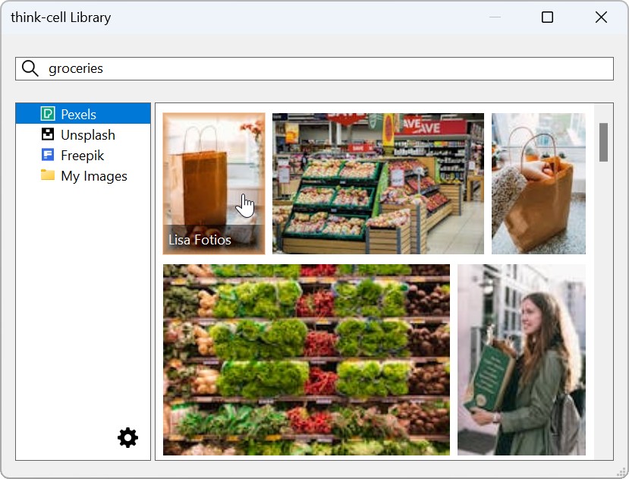Click the My Images folder icon
This screenshot has width=629, height=479.
click(x=48, y=175)
